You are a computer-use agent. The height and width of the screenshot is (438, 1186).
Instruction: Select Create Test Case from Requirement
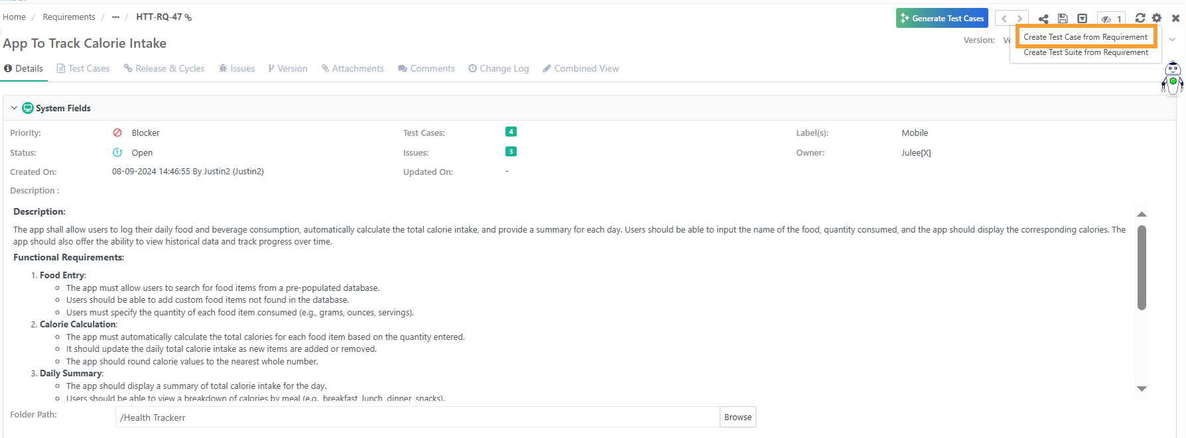[1085, 37]
